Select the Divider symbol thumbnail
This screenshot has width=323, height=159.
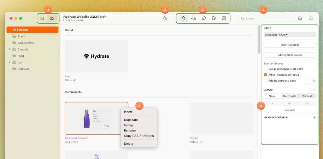point(221,118)
